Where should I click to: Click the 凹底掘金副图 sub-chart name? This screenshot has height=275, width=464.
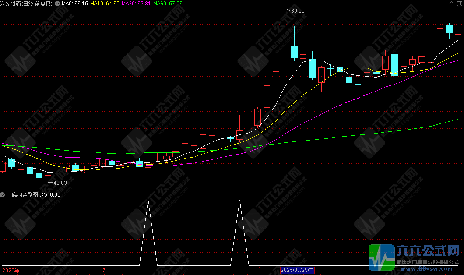22,195
